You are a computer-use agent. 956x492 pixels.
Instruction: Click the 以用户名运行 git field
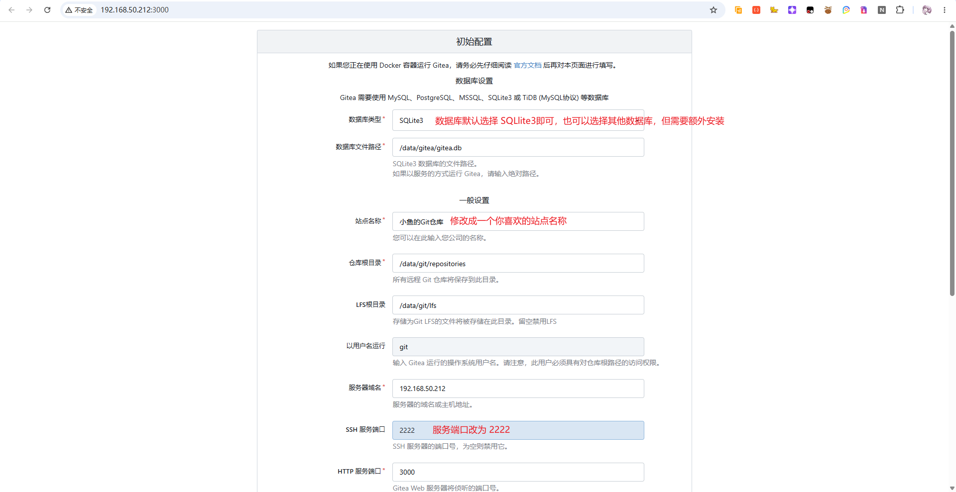coord(518,347)
